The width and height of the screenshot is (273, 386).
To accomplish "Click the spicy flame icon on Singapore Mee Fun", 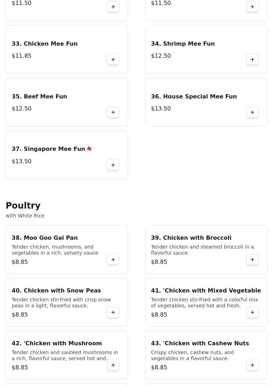I will pos(89,149).
